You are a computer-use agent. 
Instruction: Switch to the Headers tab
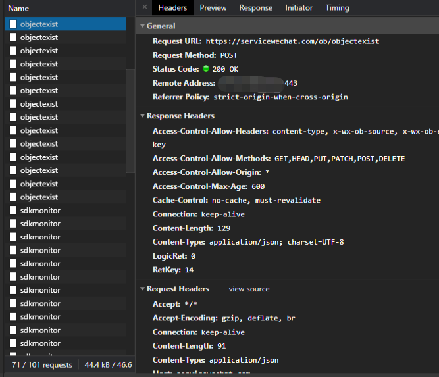pyautogui.click(x=172, y=7)
